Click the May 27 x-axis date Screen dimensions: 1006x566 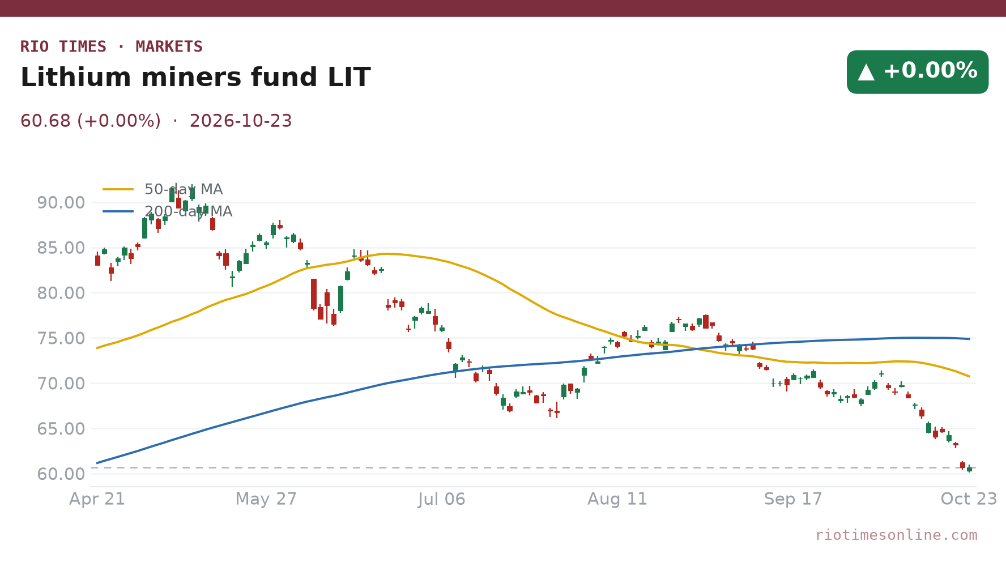(x=266, y=499)
